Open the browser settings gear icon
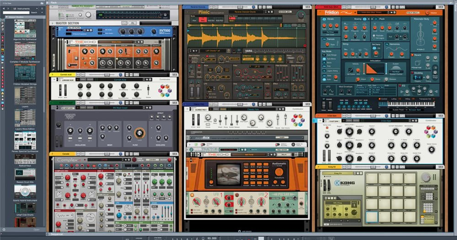The width and height of the screenshot is (457, 240). click(4, 230)
